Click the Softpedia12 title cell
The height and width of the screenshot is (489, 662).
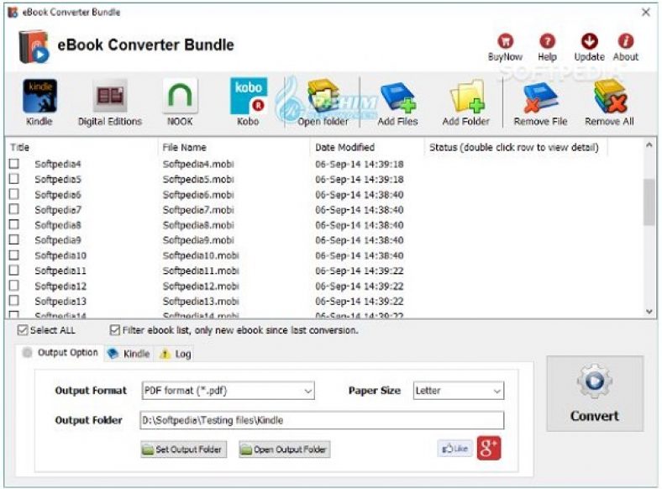coord(60,287)
